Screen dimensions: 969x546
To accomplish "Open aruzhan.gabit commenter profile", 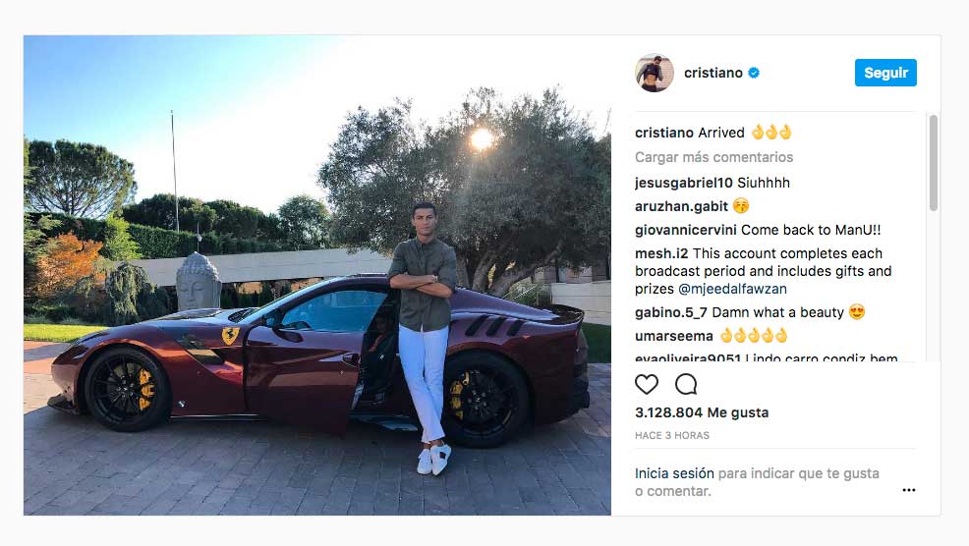I will click(681, 206).
